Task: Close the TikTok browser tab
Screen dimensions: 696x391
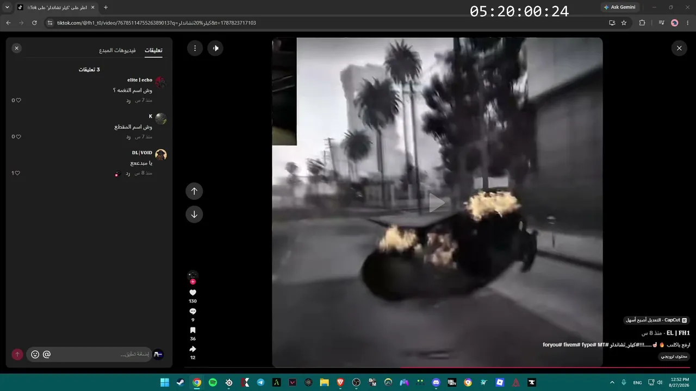Action: [93, 8]
